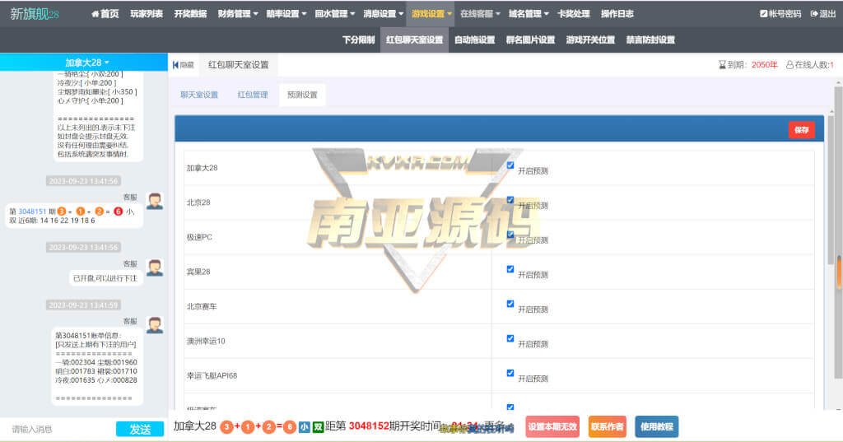Click the 设置本期无效 button
Viewport: 843px width, 442px height.
(552, 426)
